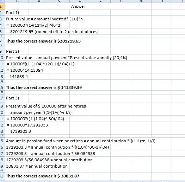The width and height of the screenshot is (185, 182).
Task: Select the cell '= $201219.65 (rounded off to 2 decimal places)'
Action: pyautogui.click(x=53, y=32)
